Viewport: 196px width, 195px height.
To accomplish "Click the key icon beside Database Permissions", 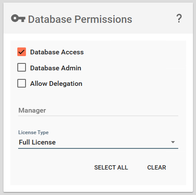I will 18,19.
